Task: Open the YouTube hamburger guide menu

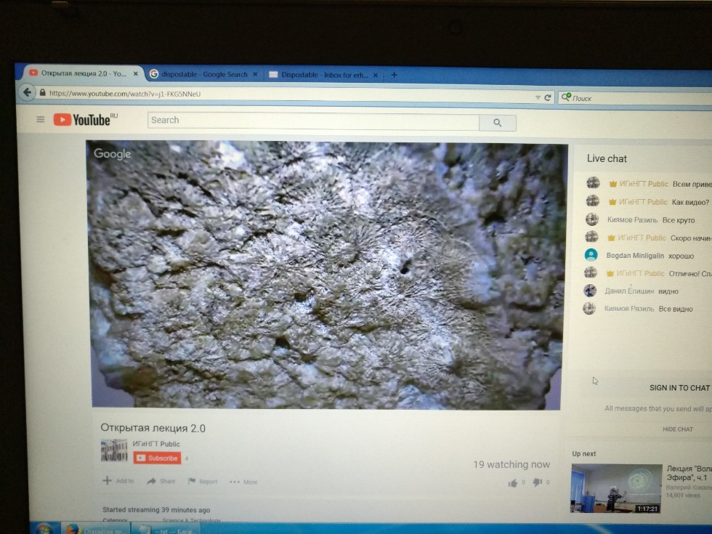Action: tap(41, 120)
